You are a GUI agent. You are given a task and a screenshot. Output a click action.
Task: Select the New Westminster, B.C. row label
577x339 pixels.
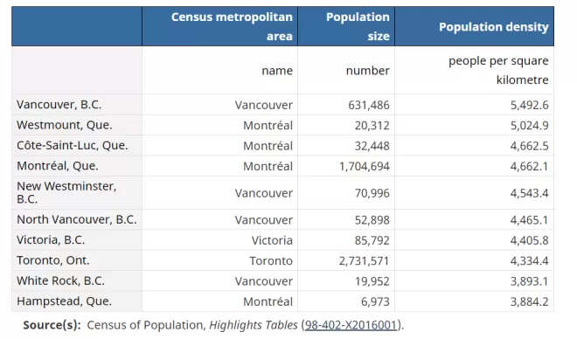[66, 193]
